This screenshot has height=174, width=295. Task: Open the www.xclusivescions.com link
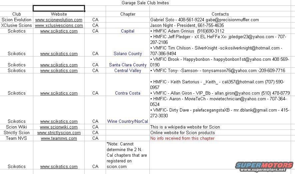pyautogui.click(x=59, y=26)
